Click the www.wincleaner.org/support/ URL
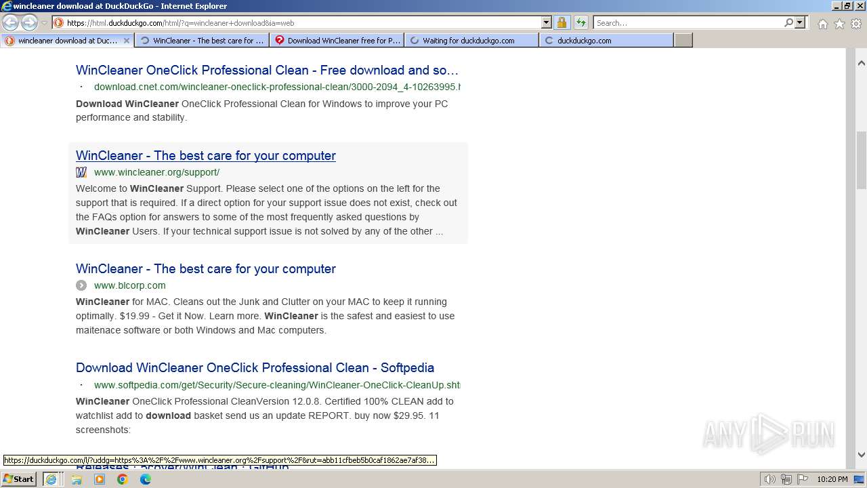Screen dimensions: 867x488 (156, 172)
